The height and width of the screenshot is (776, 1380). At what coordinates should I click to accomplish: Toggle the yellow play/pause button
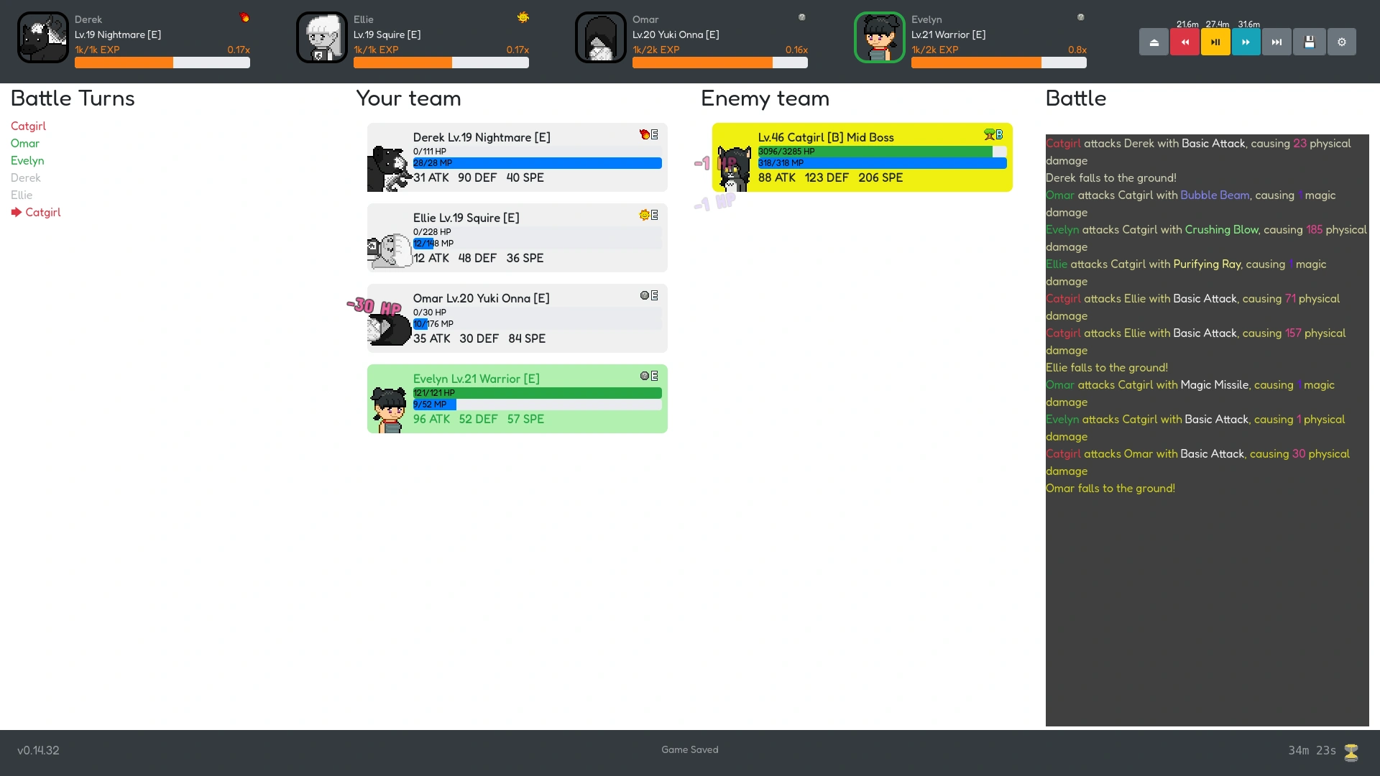pos(1215,42)
